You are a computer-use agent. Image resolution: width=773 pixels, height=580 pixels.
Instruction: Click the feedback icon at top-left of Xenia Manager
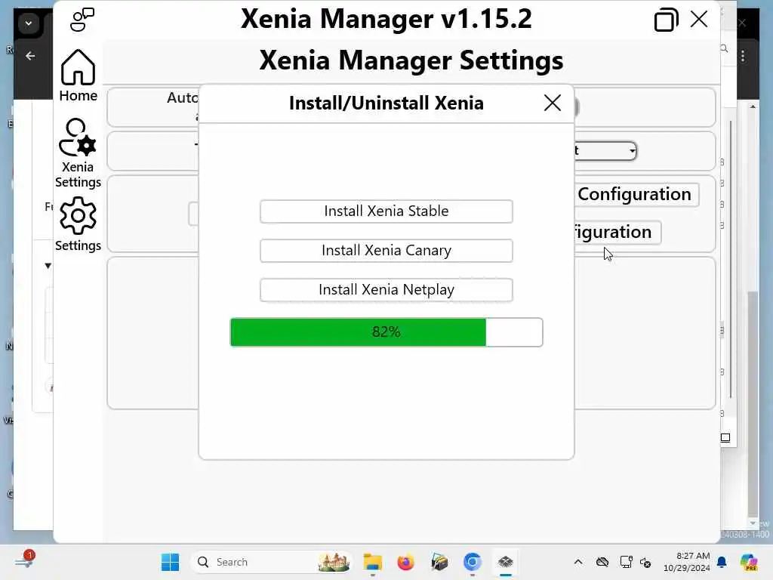click(x=82, y=20)
